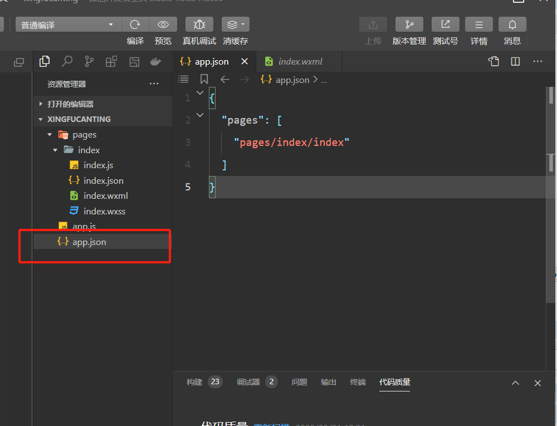Open the clear cache layers dropdown
Image resolution: width=557 pixels, height=426 pixels.
236,25
